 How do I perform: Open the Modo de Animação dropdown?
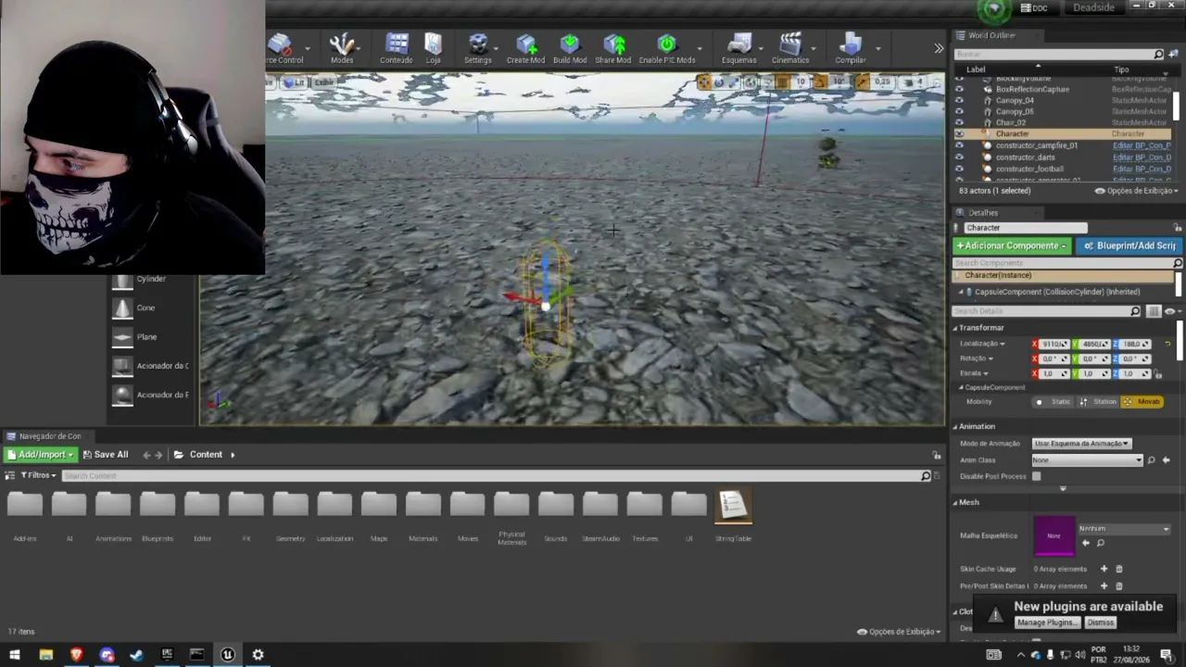point(1081,444)
